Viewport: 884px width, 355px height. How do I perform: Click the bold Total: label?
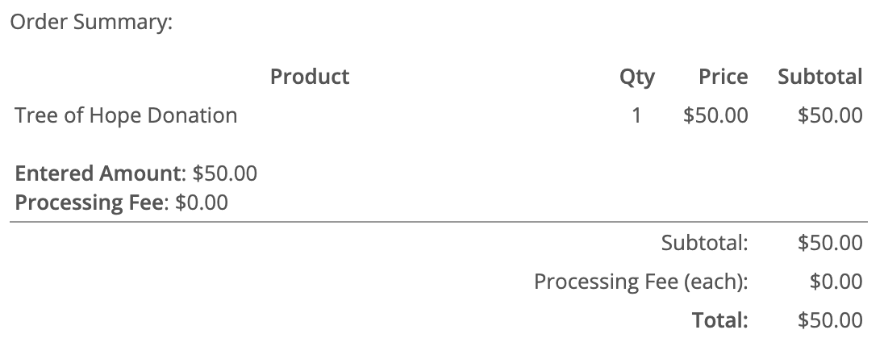720,320
